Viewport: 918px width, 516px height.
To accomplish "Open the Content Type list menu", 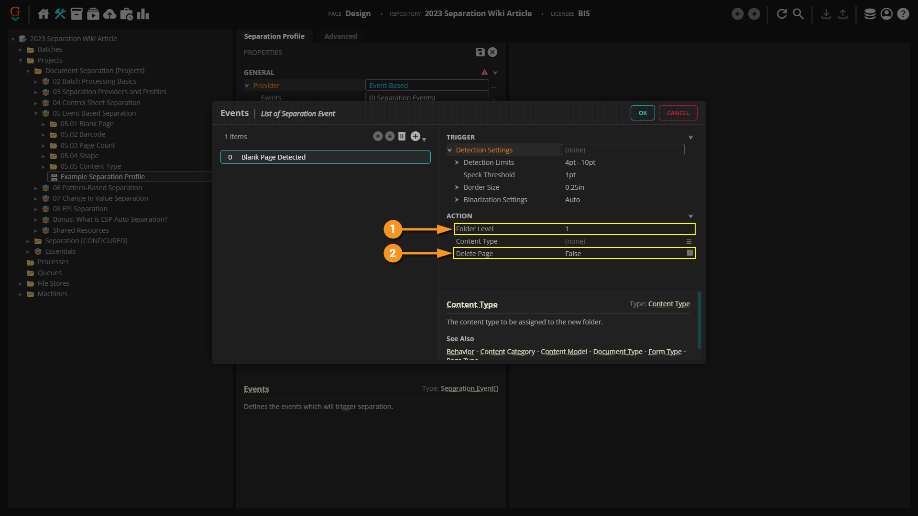I will 689,242.
